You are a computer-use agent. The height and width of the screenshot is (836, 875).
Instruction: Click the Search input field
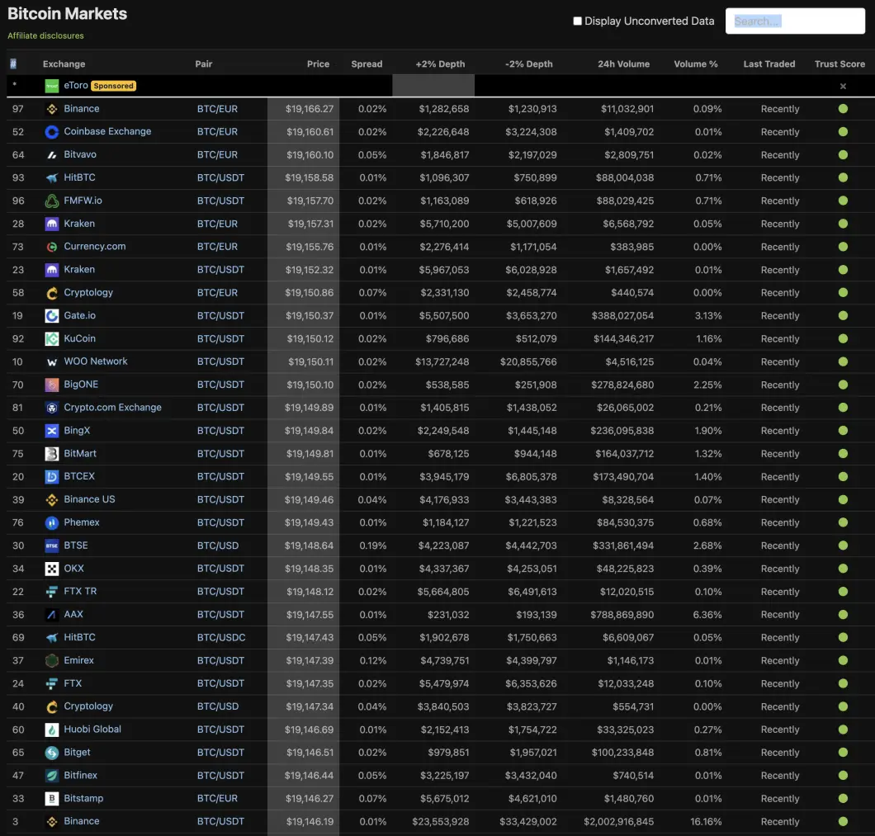tap(795, 21)
